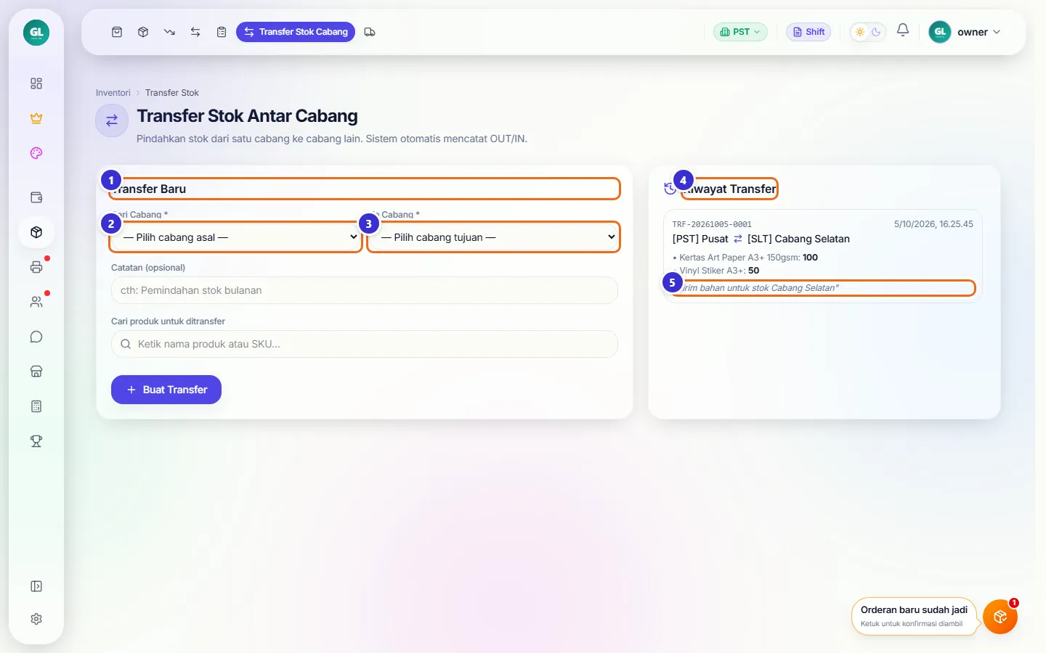
Task: Tap the "Orderan baru sudah jadi" notification
Action: tap(914, 616)
